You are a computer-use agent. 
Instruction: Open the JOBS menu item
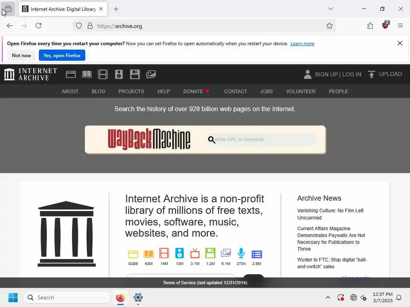pyautogui.click(x=266, y=92)
